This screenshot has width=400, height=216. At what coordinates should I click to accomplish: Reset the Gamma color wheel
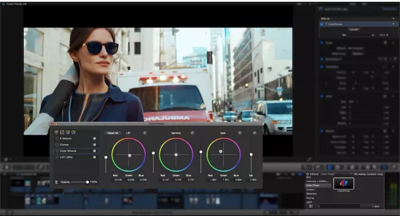192,133
